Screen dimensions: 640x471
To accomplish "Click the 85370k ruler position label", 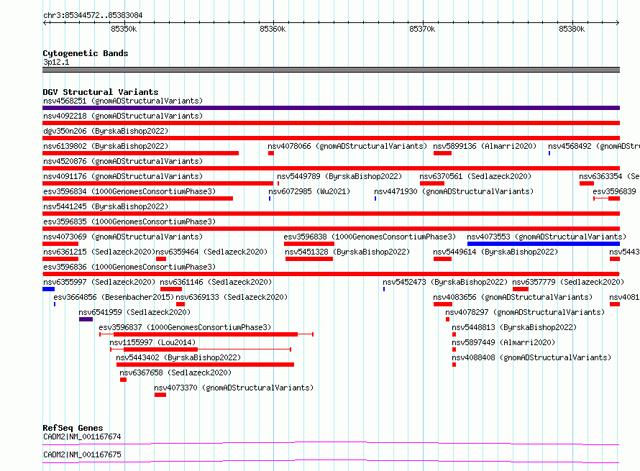I will pyautogui.click(x=422, y=29).
